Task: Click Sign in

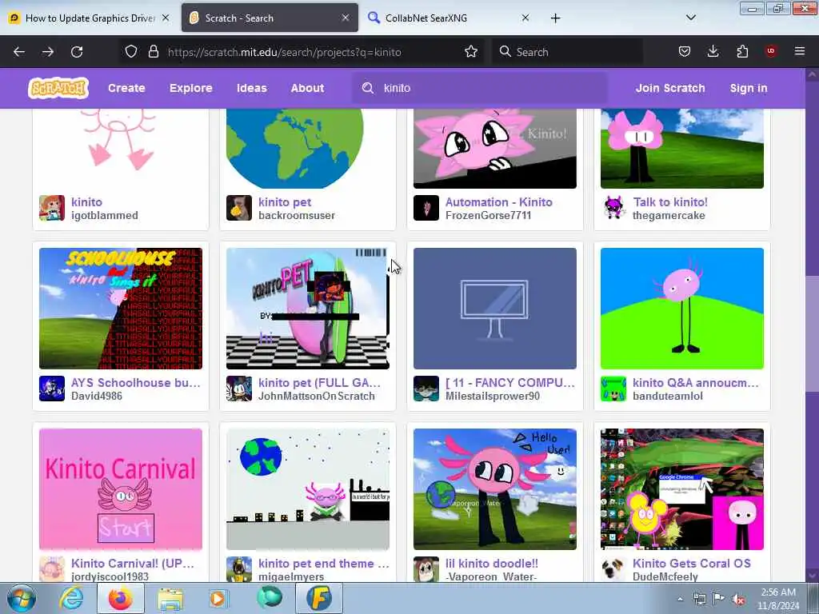Action: (x=749, y=88)
